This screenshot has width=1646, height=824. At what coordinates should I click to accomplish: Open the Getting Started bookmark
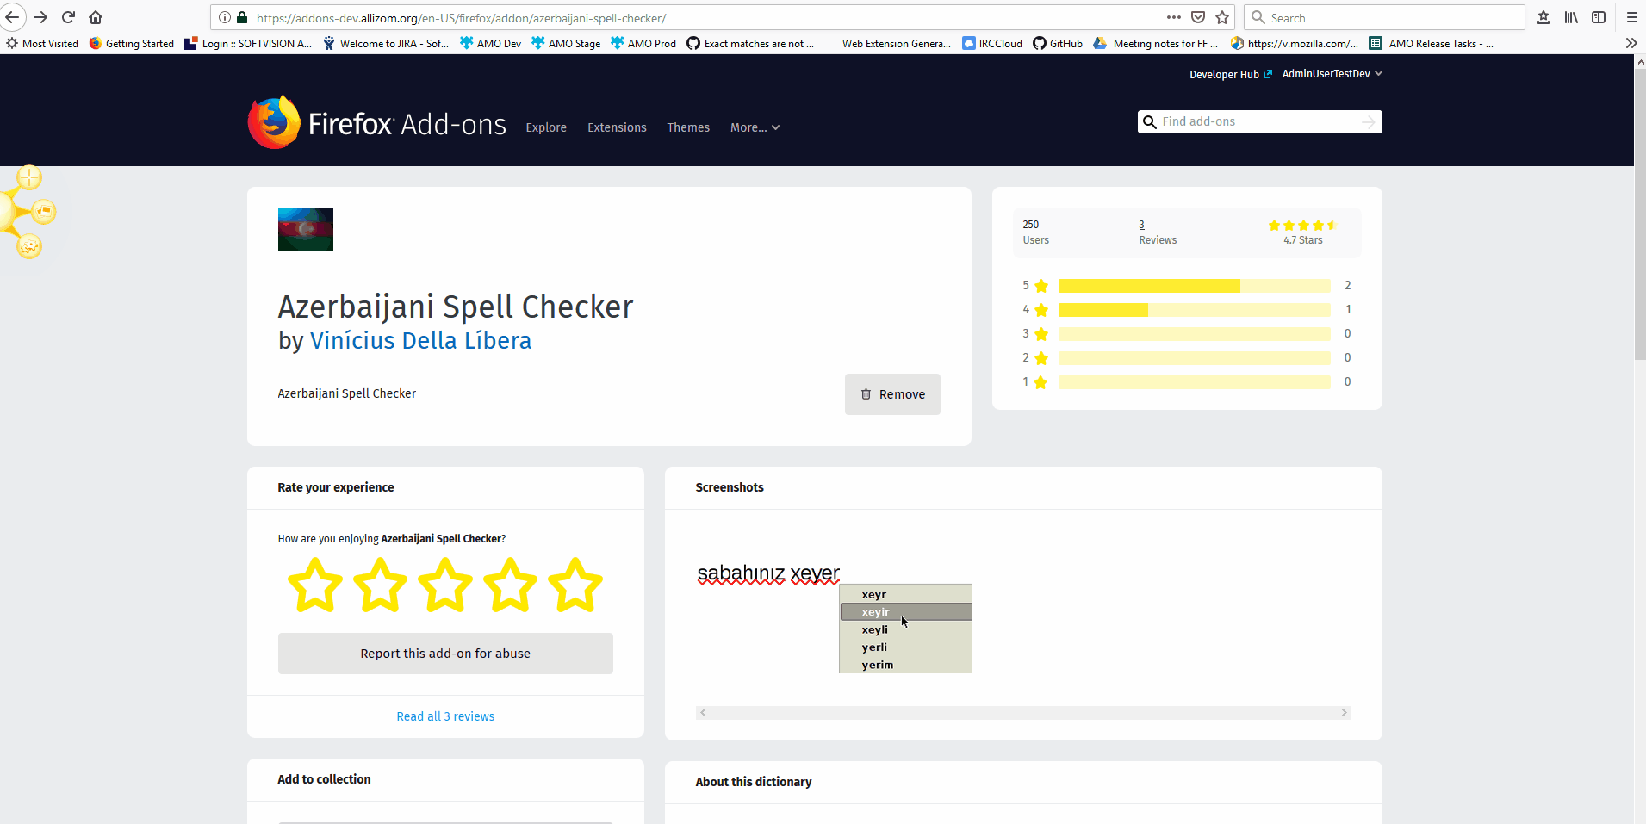[132, 43]
